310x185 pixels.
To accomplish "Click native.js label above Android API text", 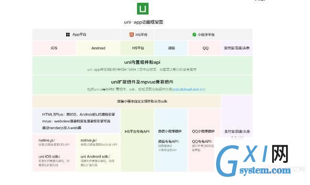I will pyautogui.click(x=89, y=140).
